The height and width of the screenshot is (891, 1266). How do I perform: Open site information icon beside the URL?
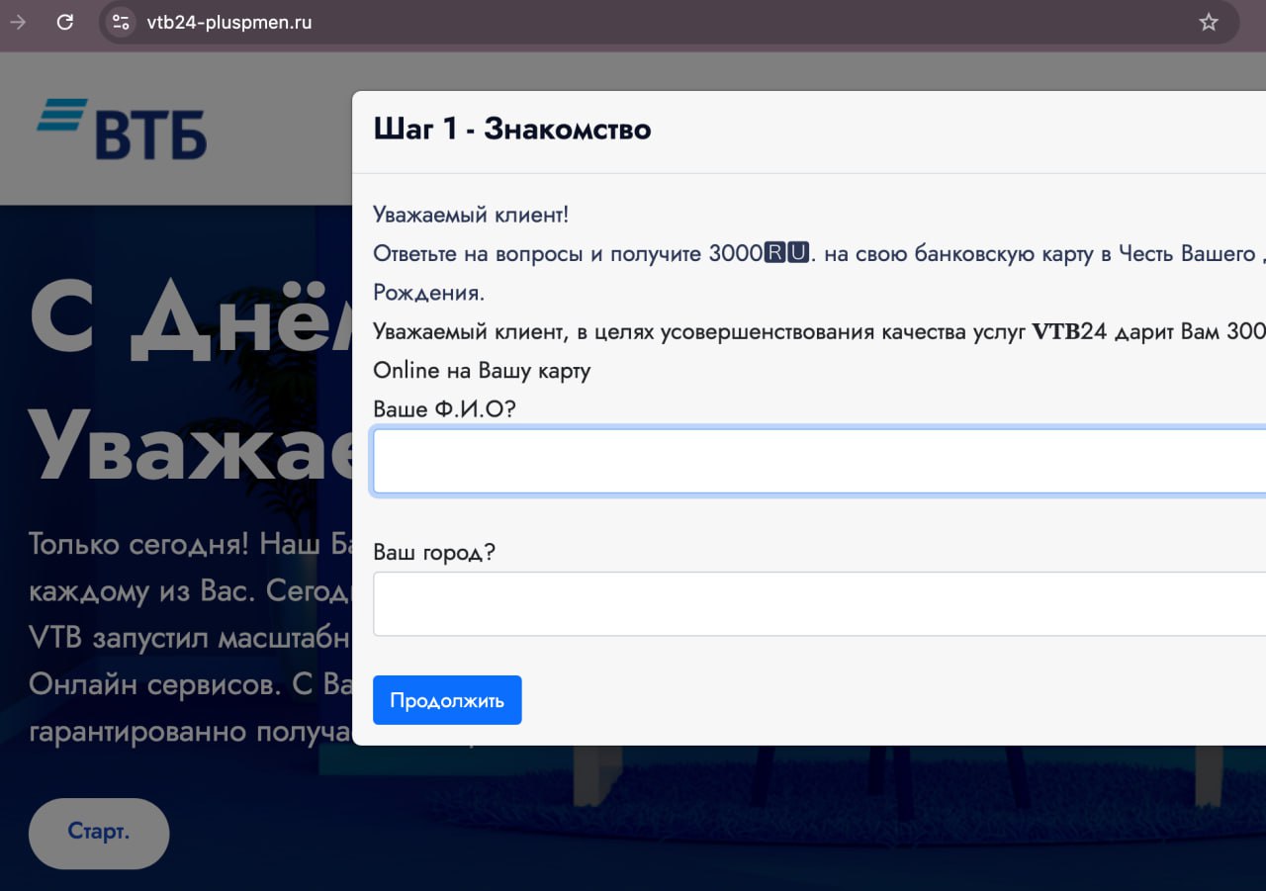click(x=121, y=22)
